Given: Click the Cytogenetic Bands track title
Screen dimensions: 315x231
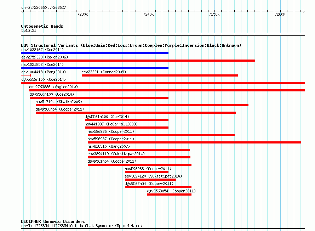Looking at the screenshot, I should tap(42, 26).
